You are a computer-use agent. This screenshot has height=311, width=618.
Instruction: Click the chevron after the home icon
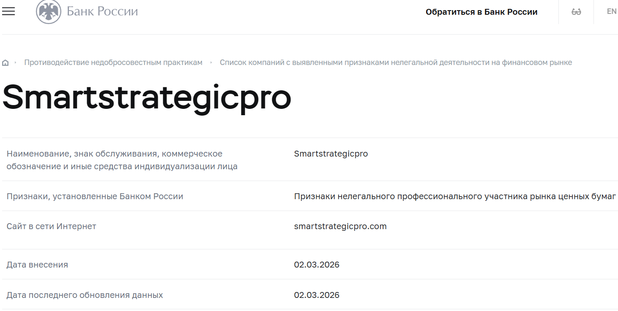pyautogui.click(x=16, y=62)
